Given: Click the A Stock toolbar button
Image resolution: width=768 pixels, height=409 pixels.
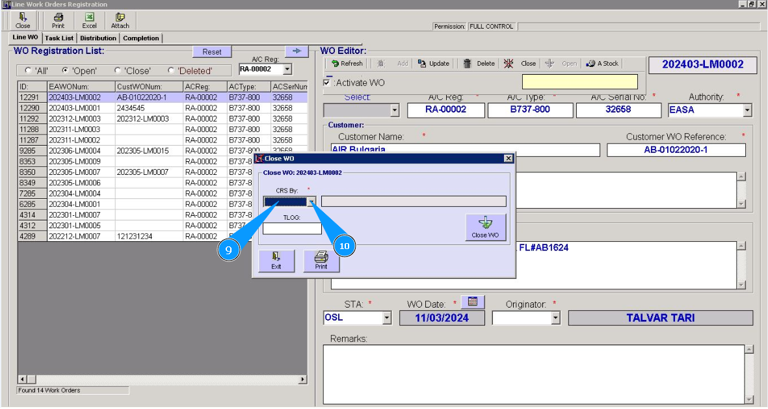Looking at the screenshot, I should tap(602, 64).
